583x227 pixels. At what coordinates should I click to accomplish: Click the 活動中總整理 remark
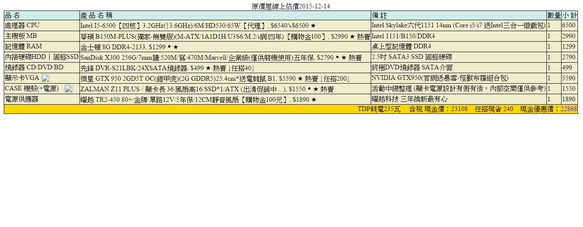(459, 89)
